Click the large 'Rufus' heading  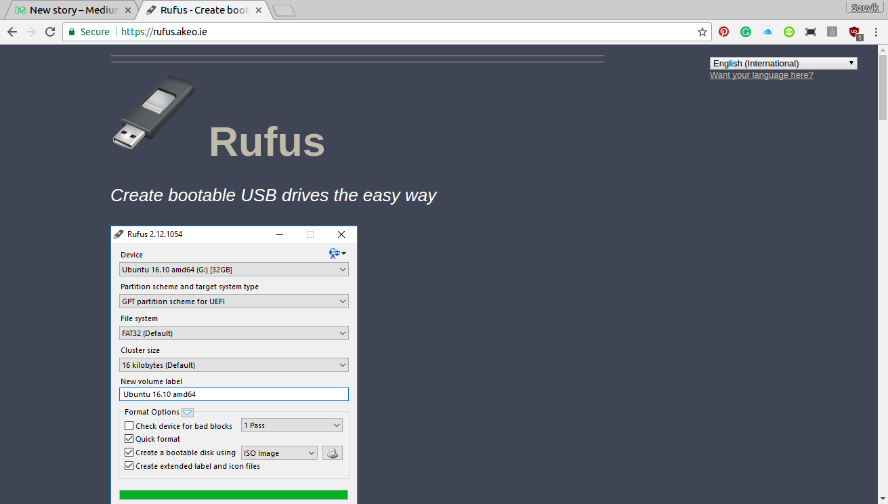[267, 142]
